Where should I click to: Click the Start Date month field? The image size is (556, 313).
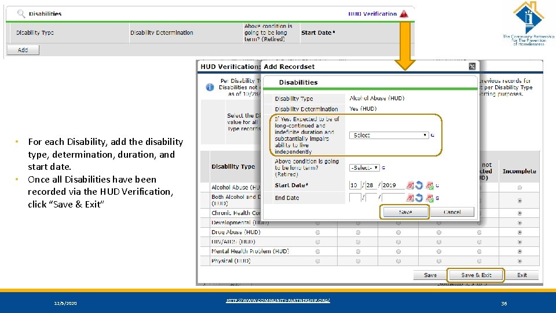pos(355,185)
